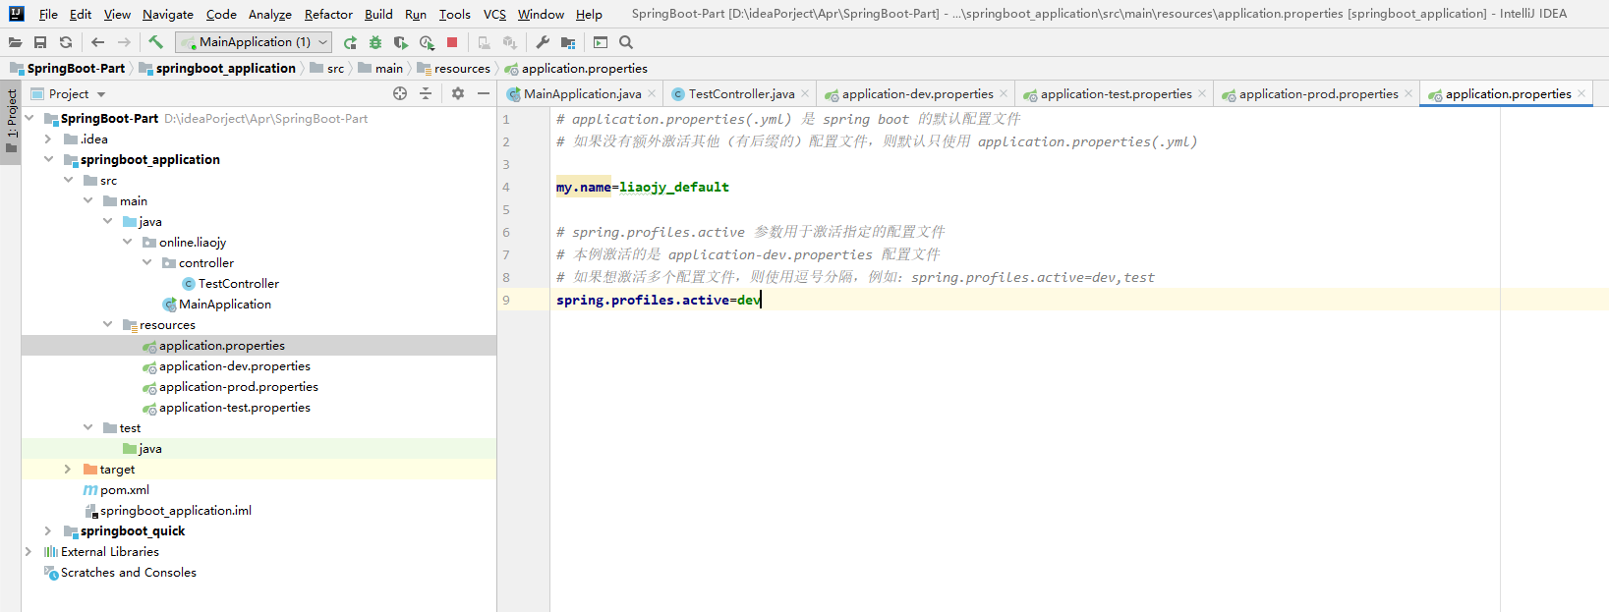Click src breadcrumb in navigation bar
Image resolution: width=1609 pixels, height=612 pixels.
327,68
